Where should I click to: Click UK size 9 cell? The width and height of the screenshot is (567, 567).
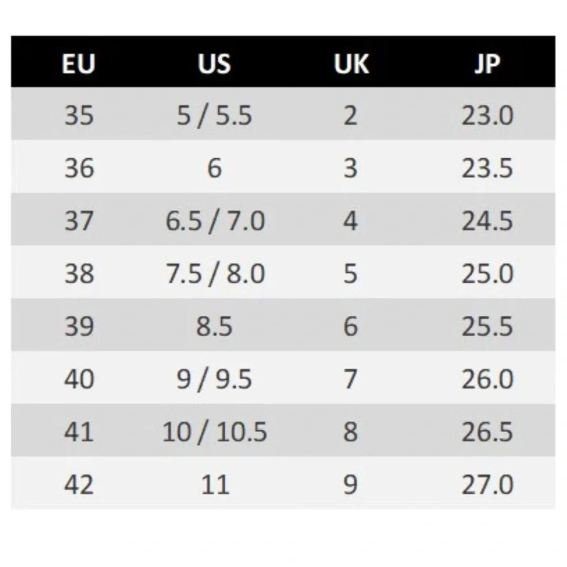(351, 485)
